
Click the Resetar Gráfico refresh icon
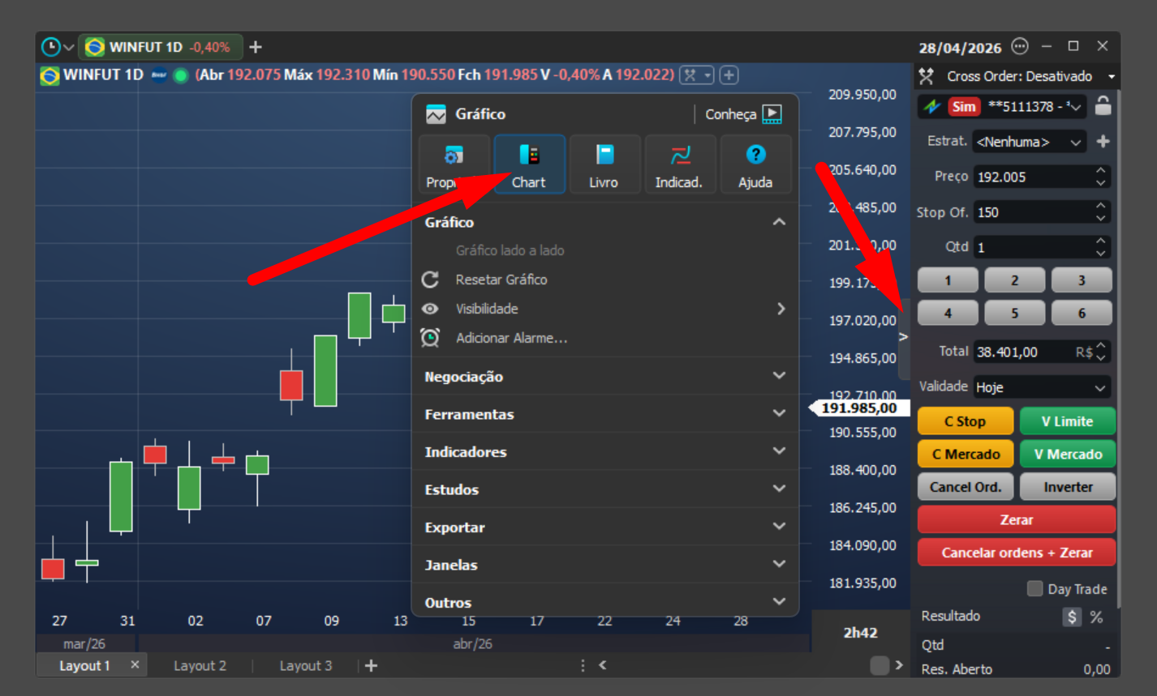430,280
